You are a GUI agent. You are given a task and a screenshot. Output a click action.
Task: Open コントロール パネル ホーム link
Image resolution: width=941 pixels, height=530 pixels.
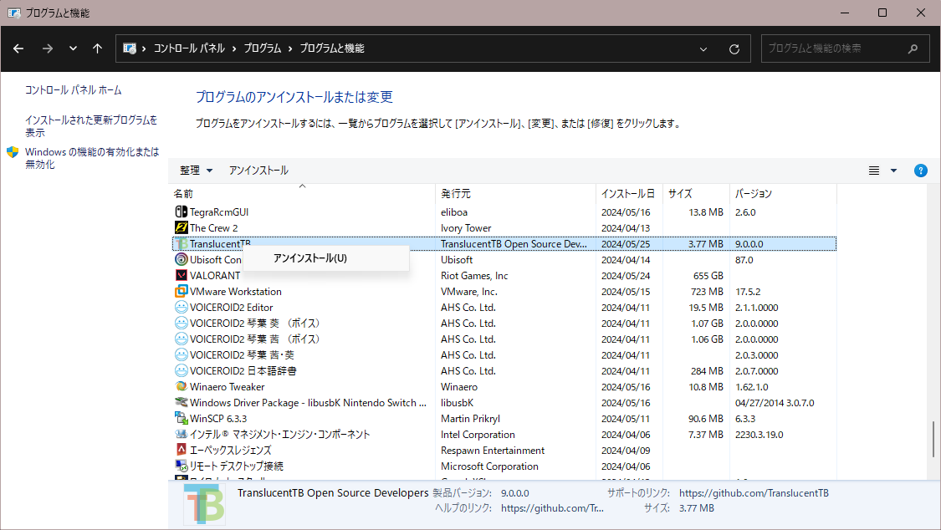pyautogui.click(x=74, y=90)
